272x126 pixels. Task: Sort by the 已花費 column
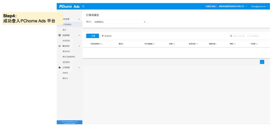(x=254, y=44)
